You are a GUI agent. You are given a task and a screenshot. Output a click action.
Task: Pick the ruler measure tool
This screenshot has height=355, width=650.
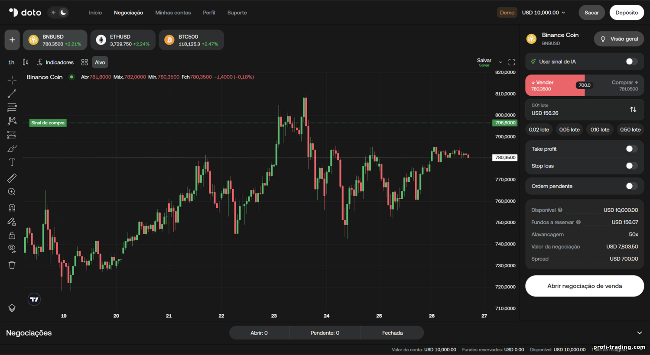[12, 178]
